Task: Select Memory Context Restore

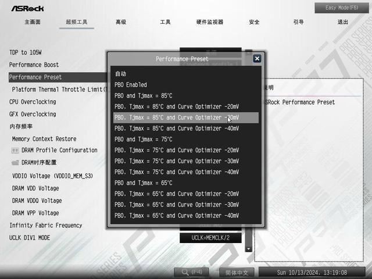Action: [44, 139]
